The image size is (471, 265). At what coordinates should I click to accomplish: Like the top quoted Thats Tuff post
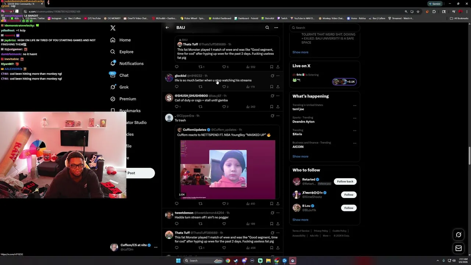[224, 67]
